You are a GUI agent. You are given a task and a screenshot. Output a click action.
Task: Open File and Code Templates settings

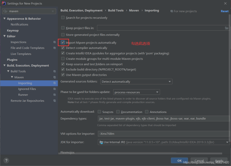(27, 48)
